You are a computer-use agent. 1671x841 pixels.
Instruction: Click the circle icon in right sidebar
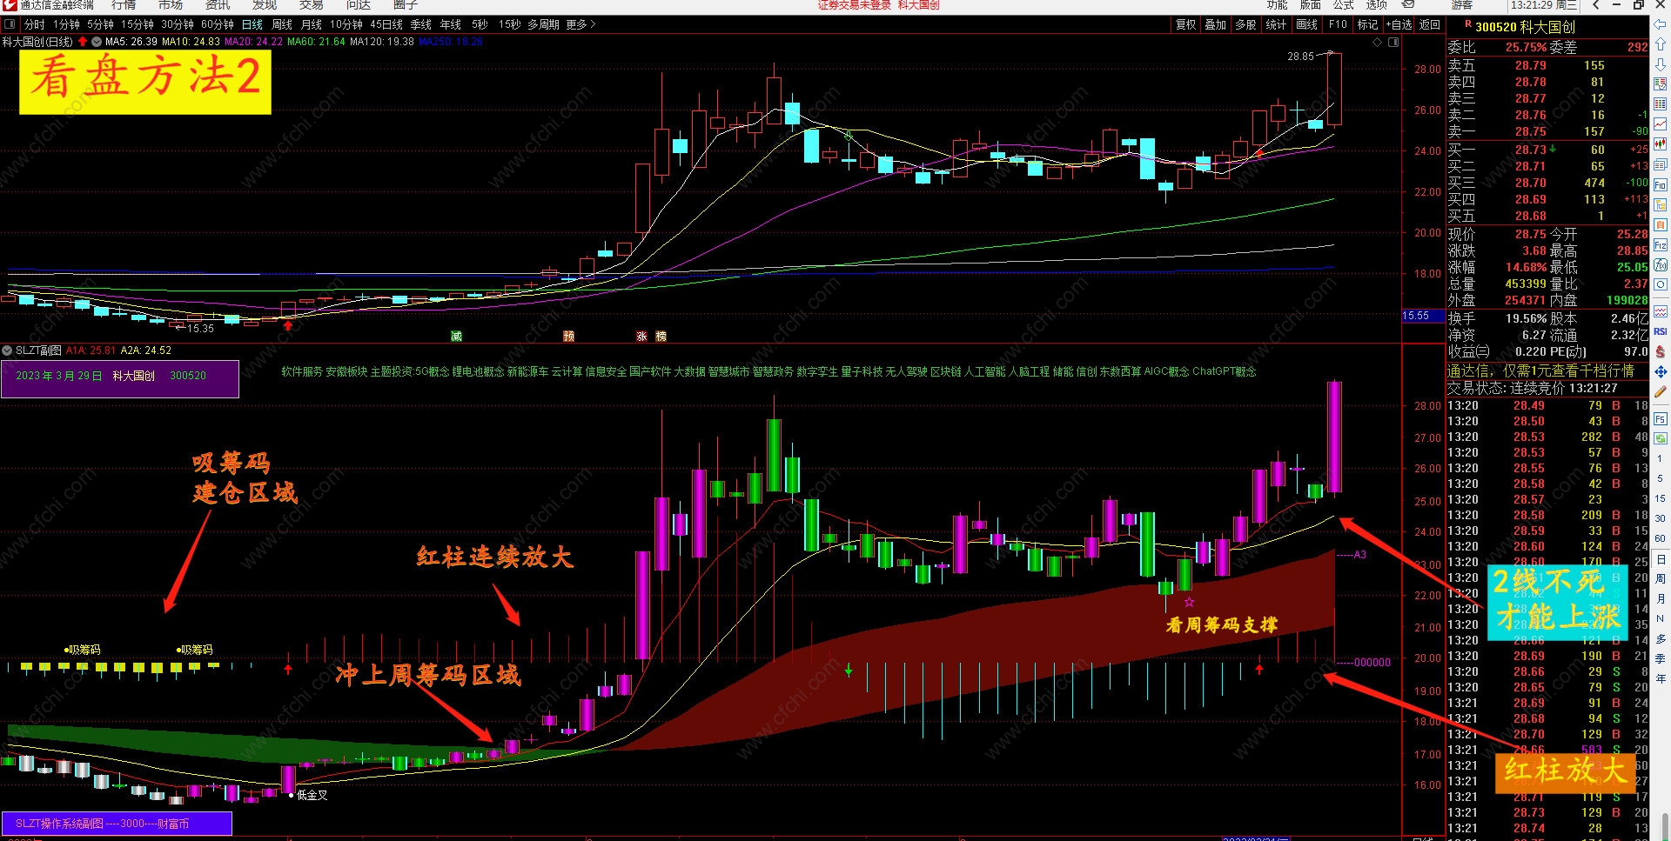pyautogui.click(x=1661, y=285)
